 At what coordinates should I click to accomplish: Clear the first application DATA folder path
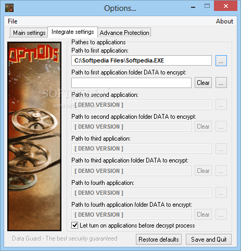pos(203,83)
